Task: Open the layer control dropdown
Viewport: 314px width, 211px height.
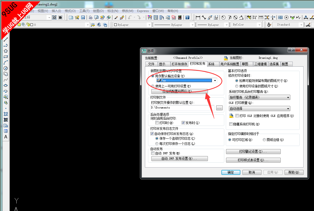Action: pyautogui.click(x=87, y=25)
